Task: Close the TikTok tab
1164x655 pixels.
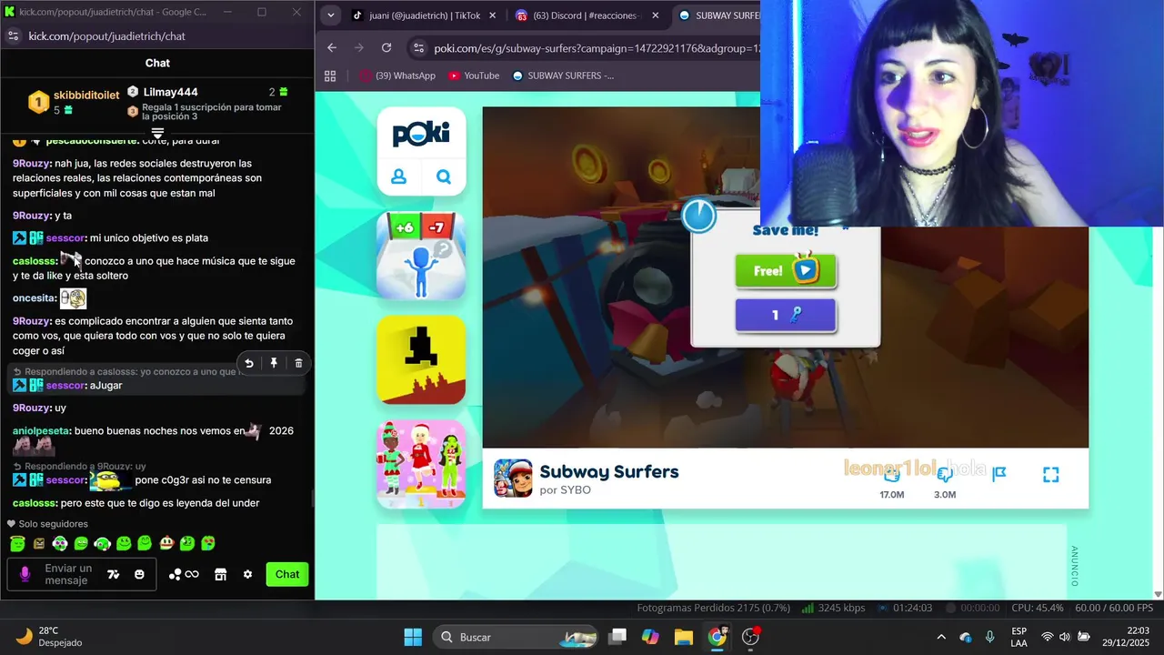Action: [493, 15]
